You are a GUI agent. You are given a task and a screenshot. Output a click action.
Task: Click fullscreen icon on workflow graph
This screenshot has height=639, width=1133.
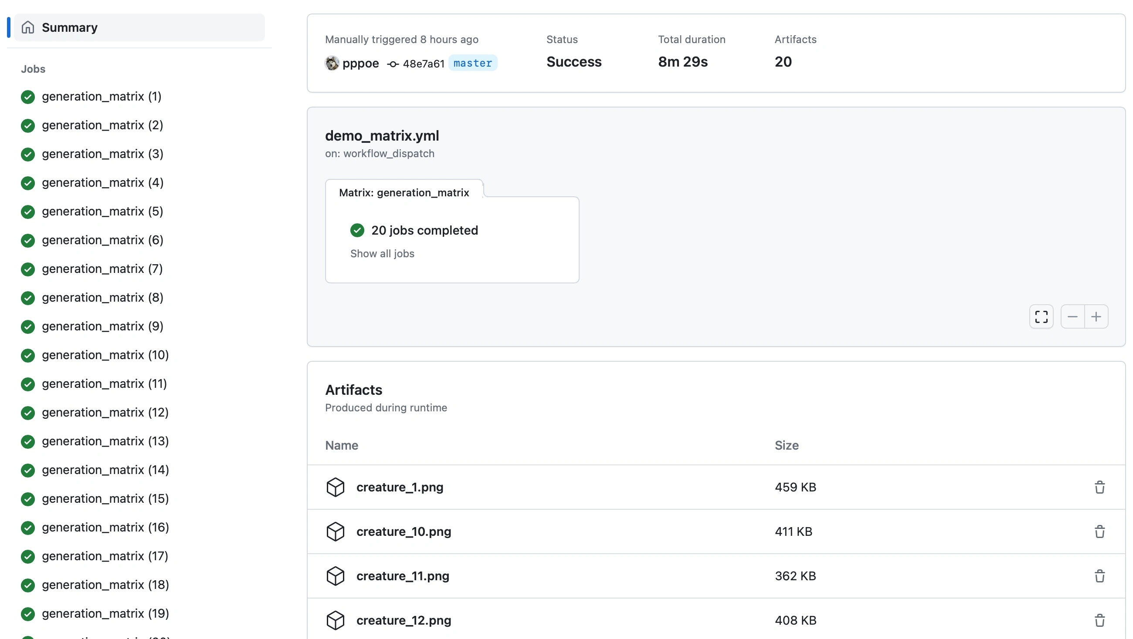point(1041,316)
